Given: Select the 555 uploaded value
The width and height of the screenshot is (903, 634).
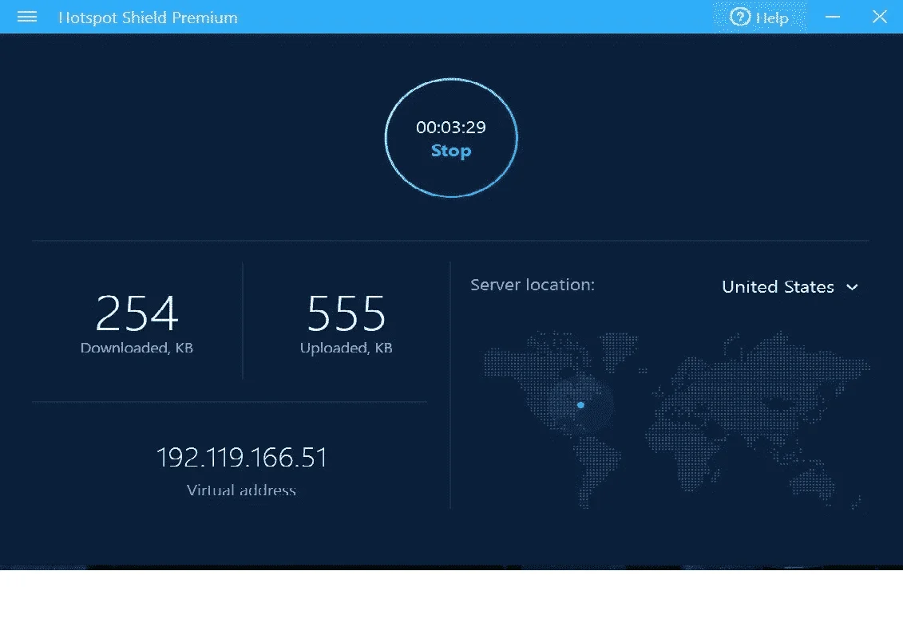Looking at the screenshot, I should click(x=347, y=313).
